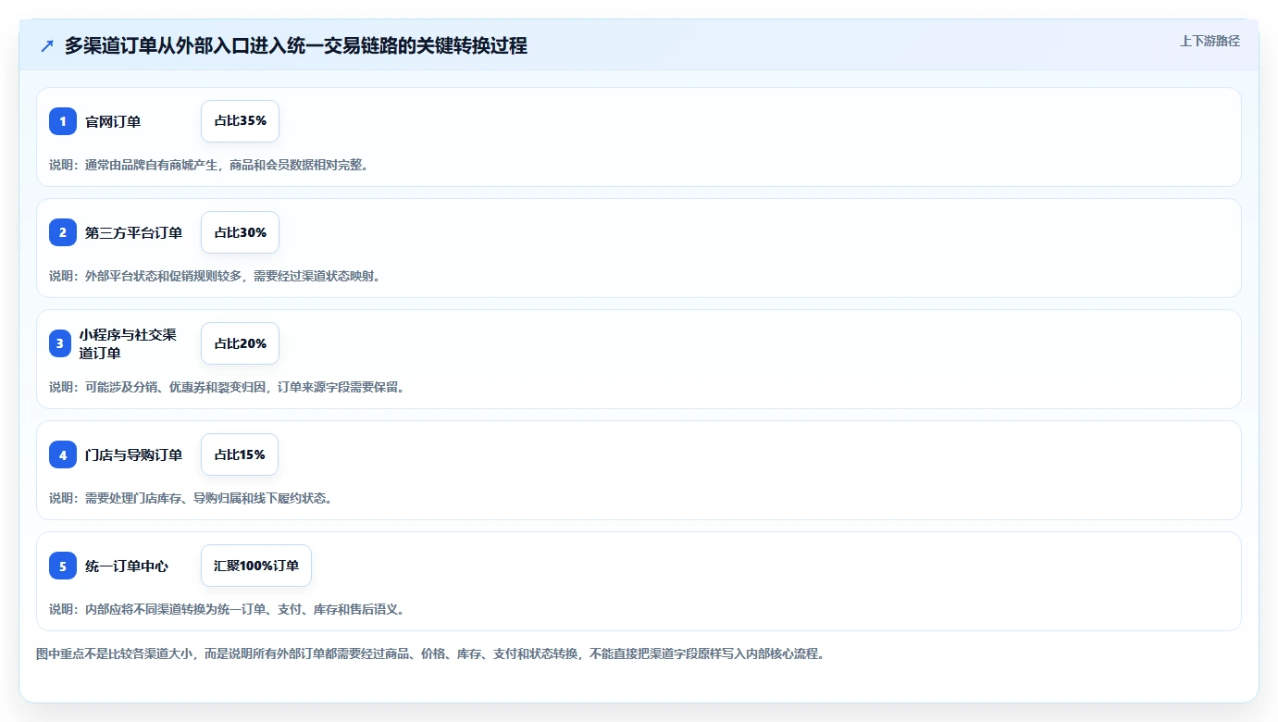Click the footer note beginning 图中重点不是比较
1278x722 pixels.
pyautogui.click(x=429, y=654)
